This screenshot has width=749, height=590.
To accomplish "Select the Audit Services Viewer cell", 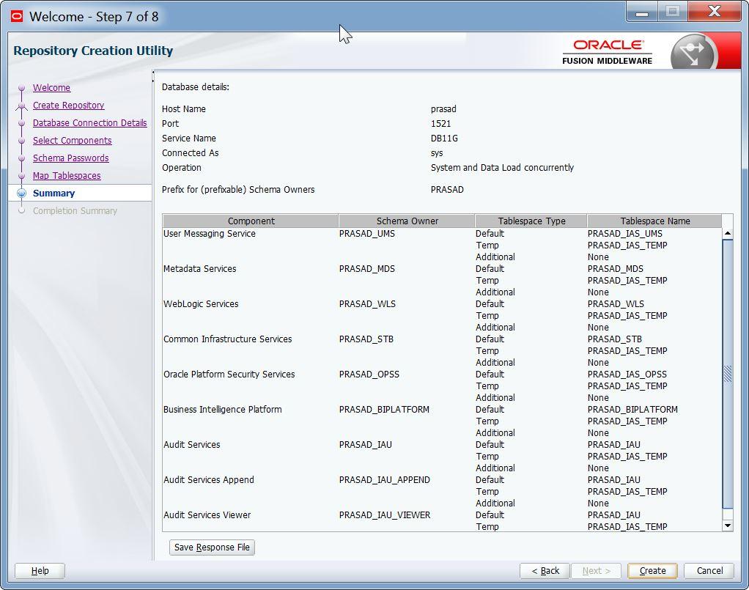I will tap(207, 515).
